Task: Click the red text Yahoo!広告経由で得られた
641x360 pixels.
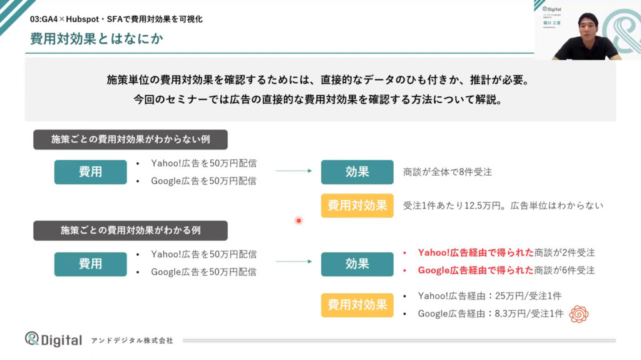Action: (x=476, y=253)
